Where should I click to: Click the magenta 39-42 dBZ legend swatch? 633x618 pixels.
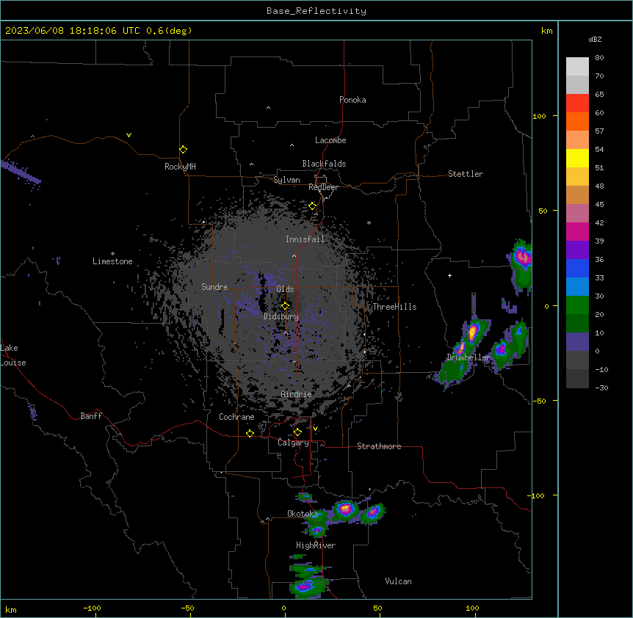577,231
